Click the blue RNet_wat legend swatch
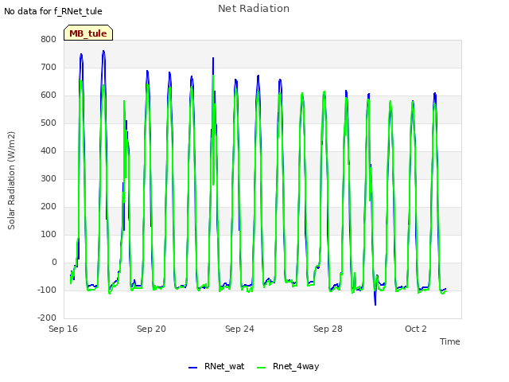 tap(192, 368)
